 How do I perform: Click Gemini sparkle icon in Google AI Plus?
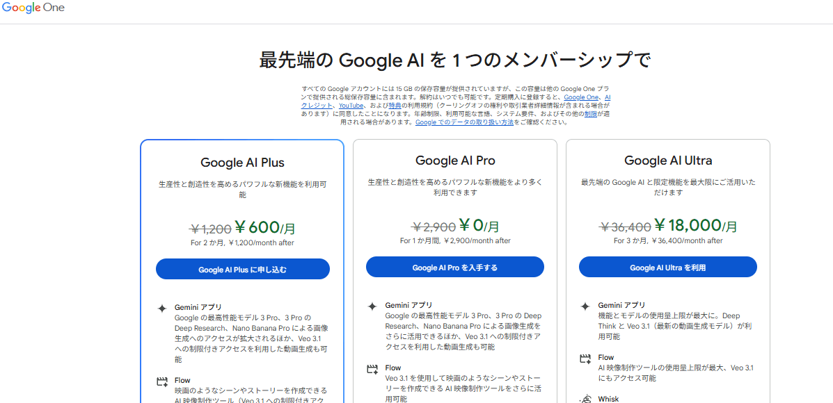pyautogui.click(x=162, y=309)
